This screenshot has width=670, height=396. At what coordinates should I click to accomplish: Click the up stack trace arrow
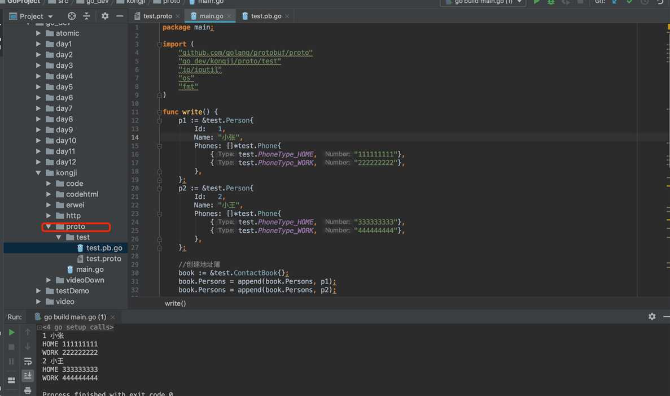28,332
